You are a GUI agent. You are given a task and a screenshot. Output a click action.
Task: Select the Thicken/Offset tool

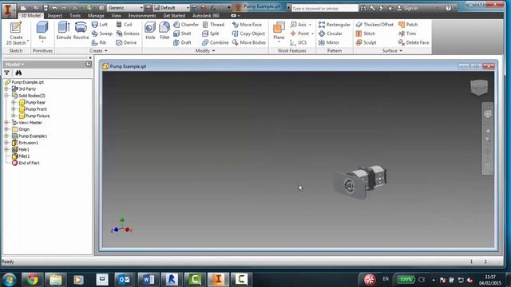[x=374, y=25]
